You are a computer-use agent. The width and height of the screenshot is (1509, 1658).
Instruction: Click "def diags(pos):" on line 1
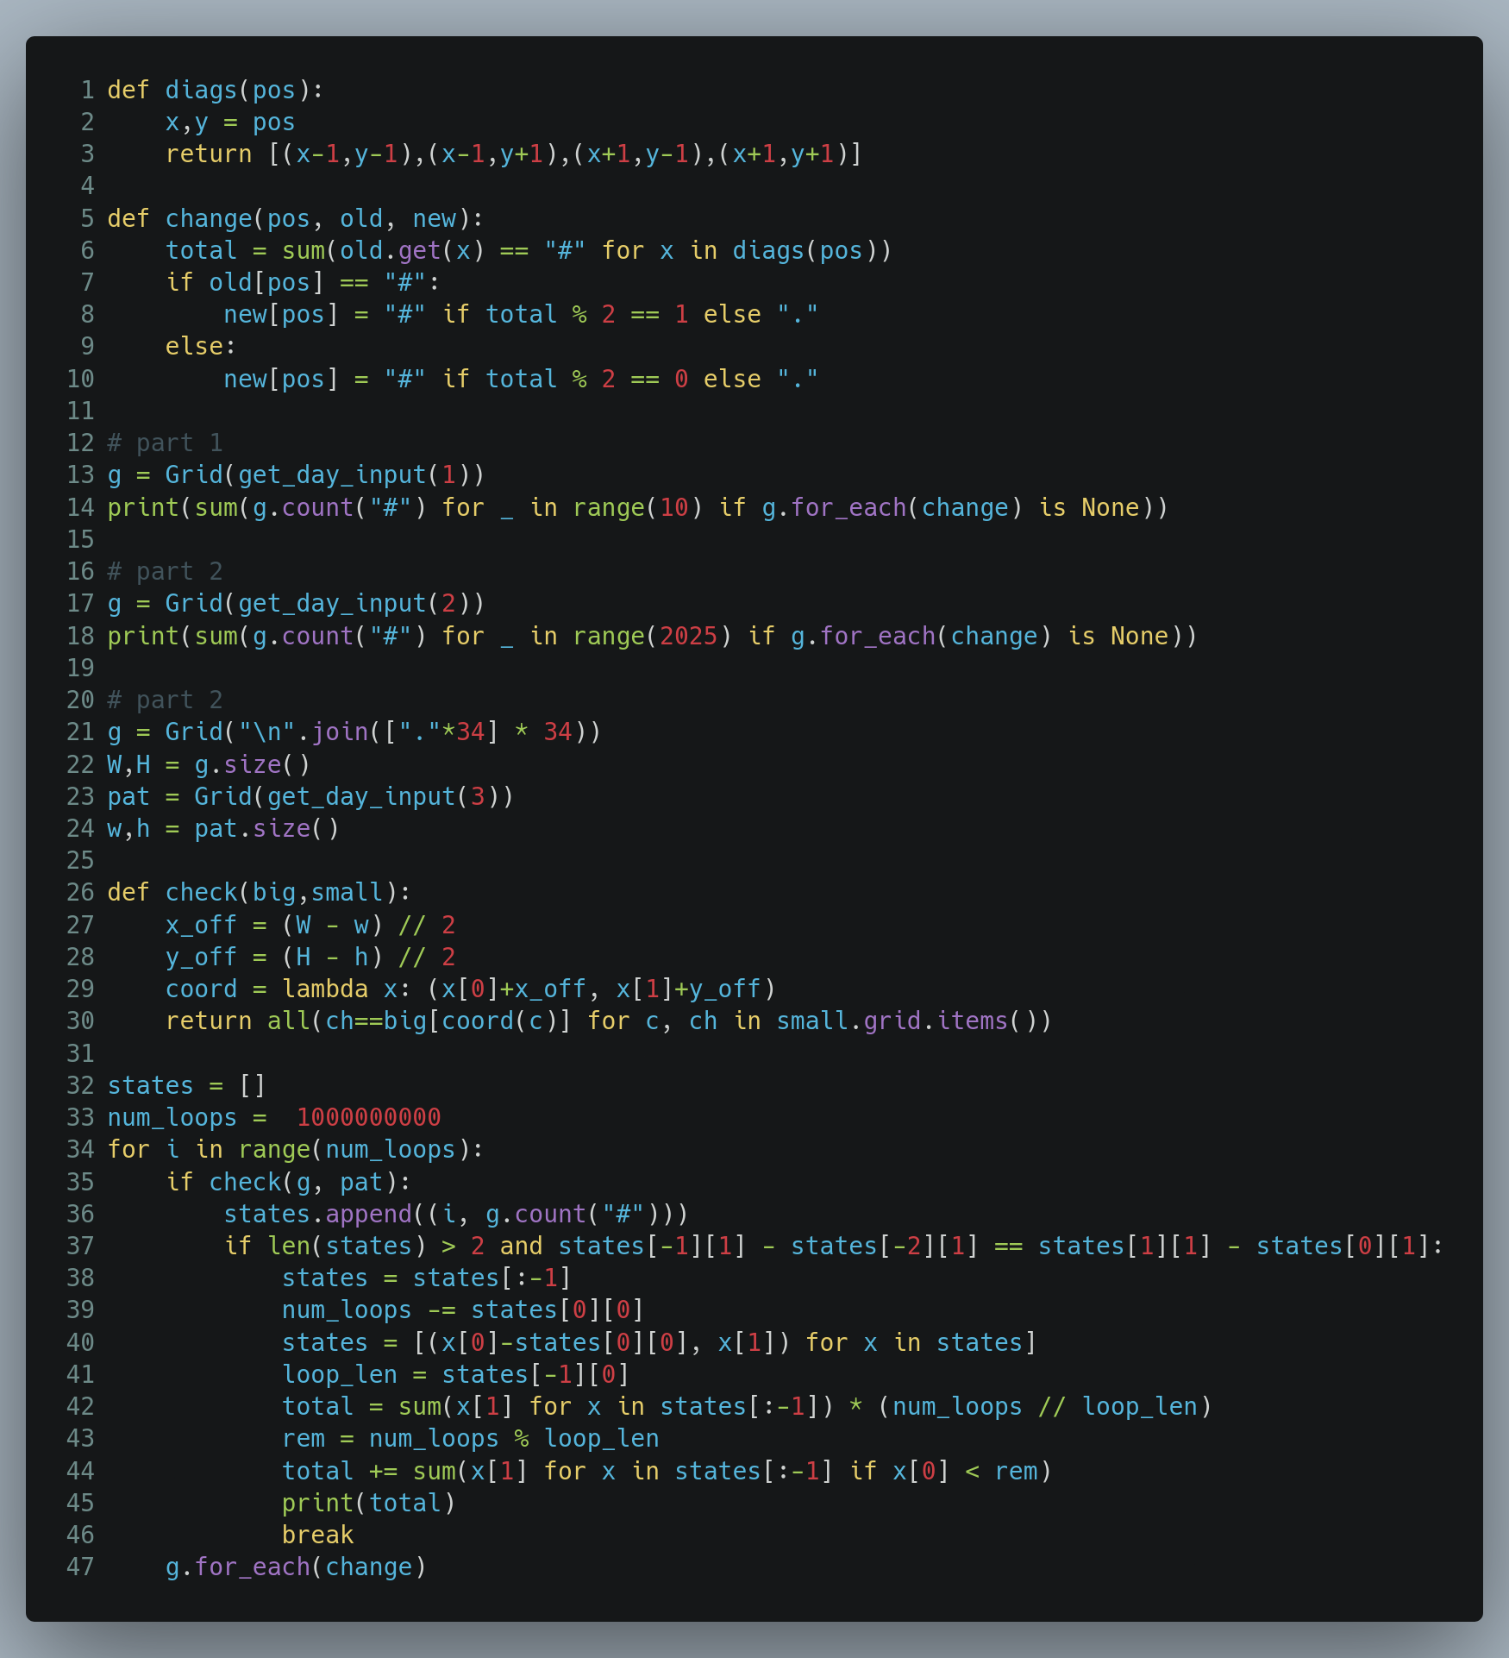click(216, 90)
